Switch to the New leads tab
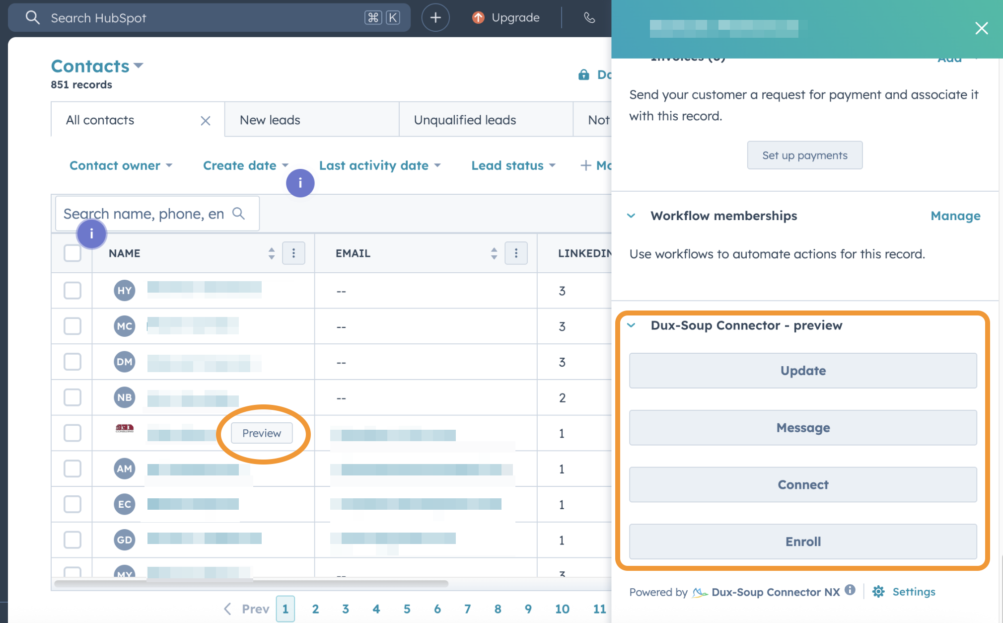 point(270,120)
